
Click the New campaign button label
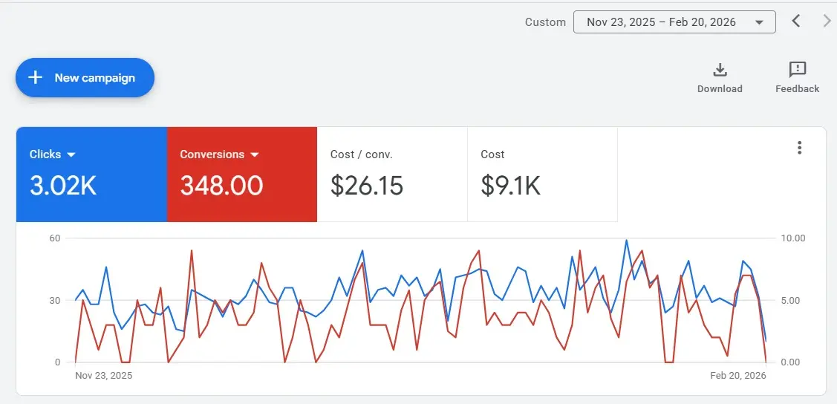coord(95,78)
